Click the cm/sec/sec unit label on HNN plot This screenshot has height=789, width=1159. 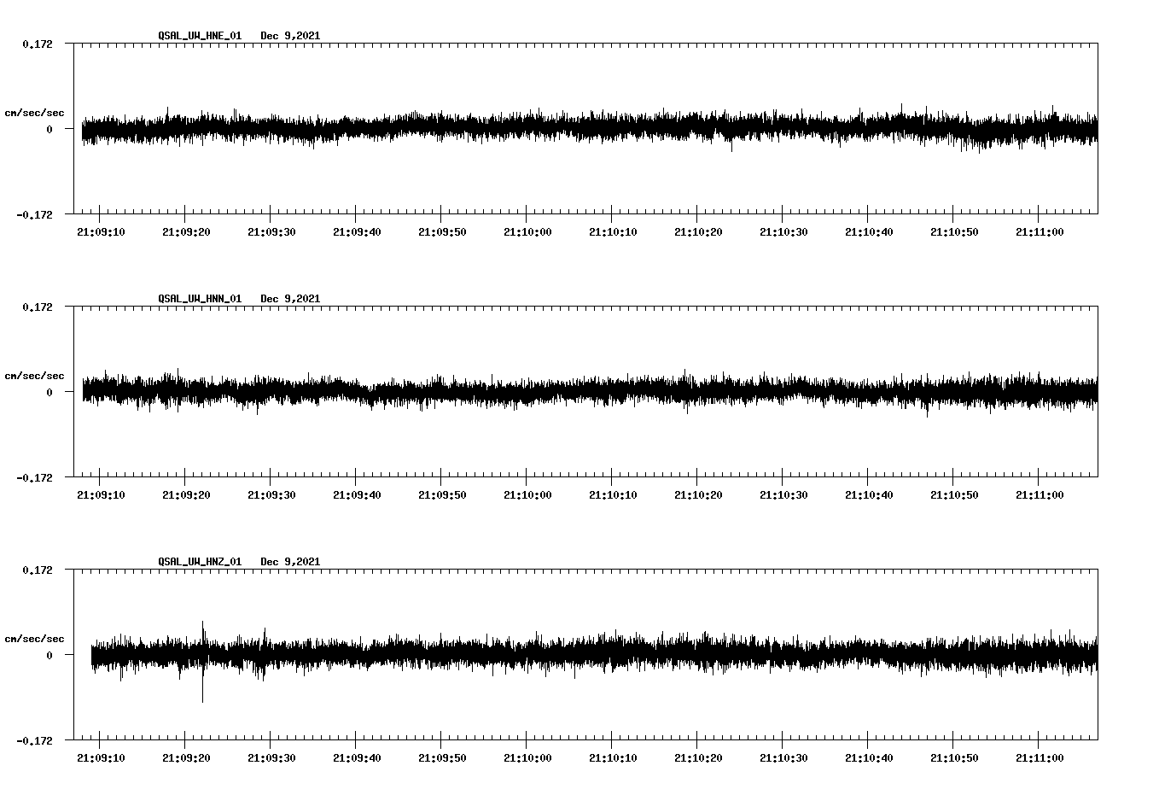[34, 376]
